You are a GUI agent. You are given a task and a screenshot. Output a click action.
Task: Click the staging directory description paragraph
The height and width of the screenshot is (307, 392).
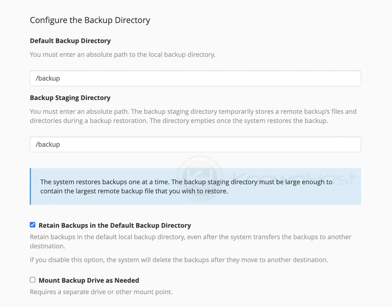[193, 116]
